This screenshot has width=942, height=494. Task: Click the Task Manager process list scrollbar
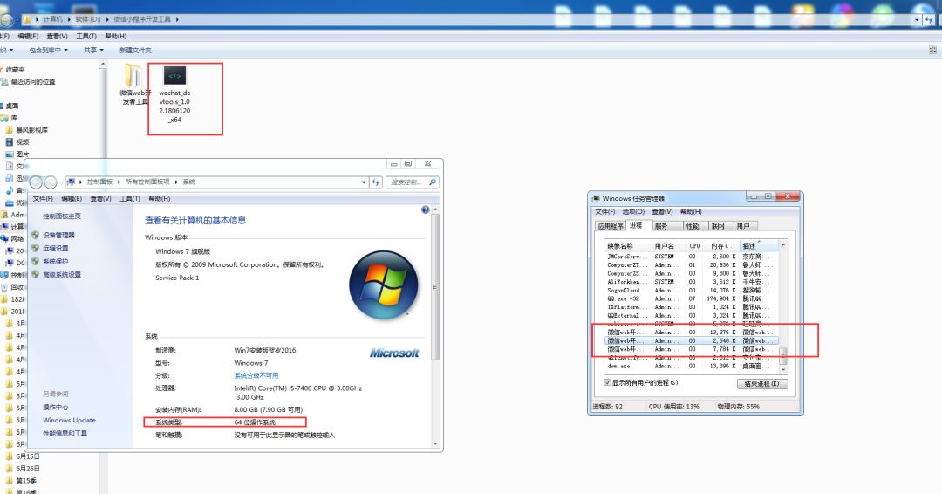pos(782,306)
